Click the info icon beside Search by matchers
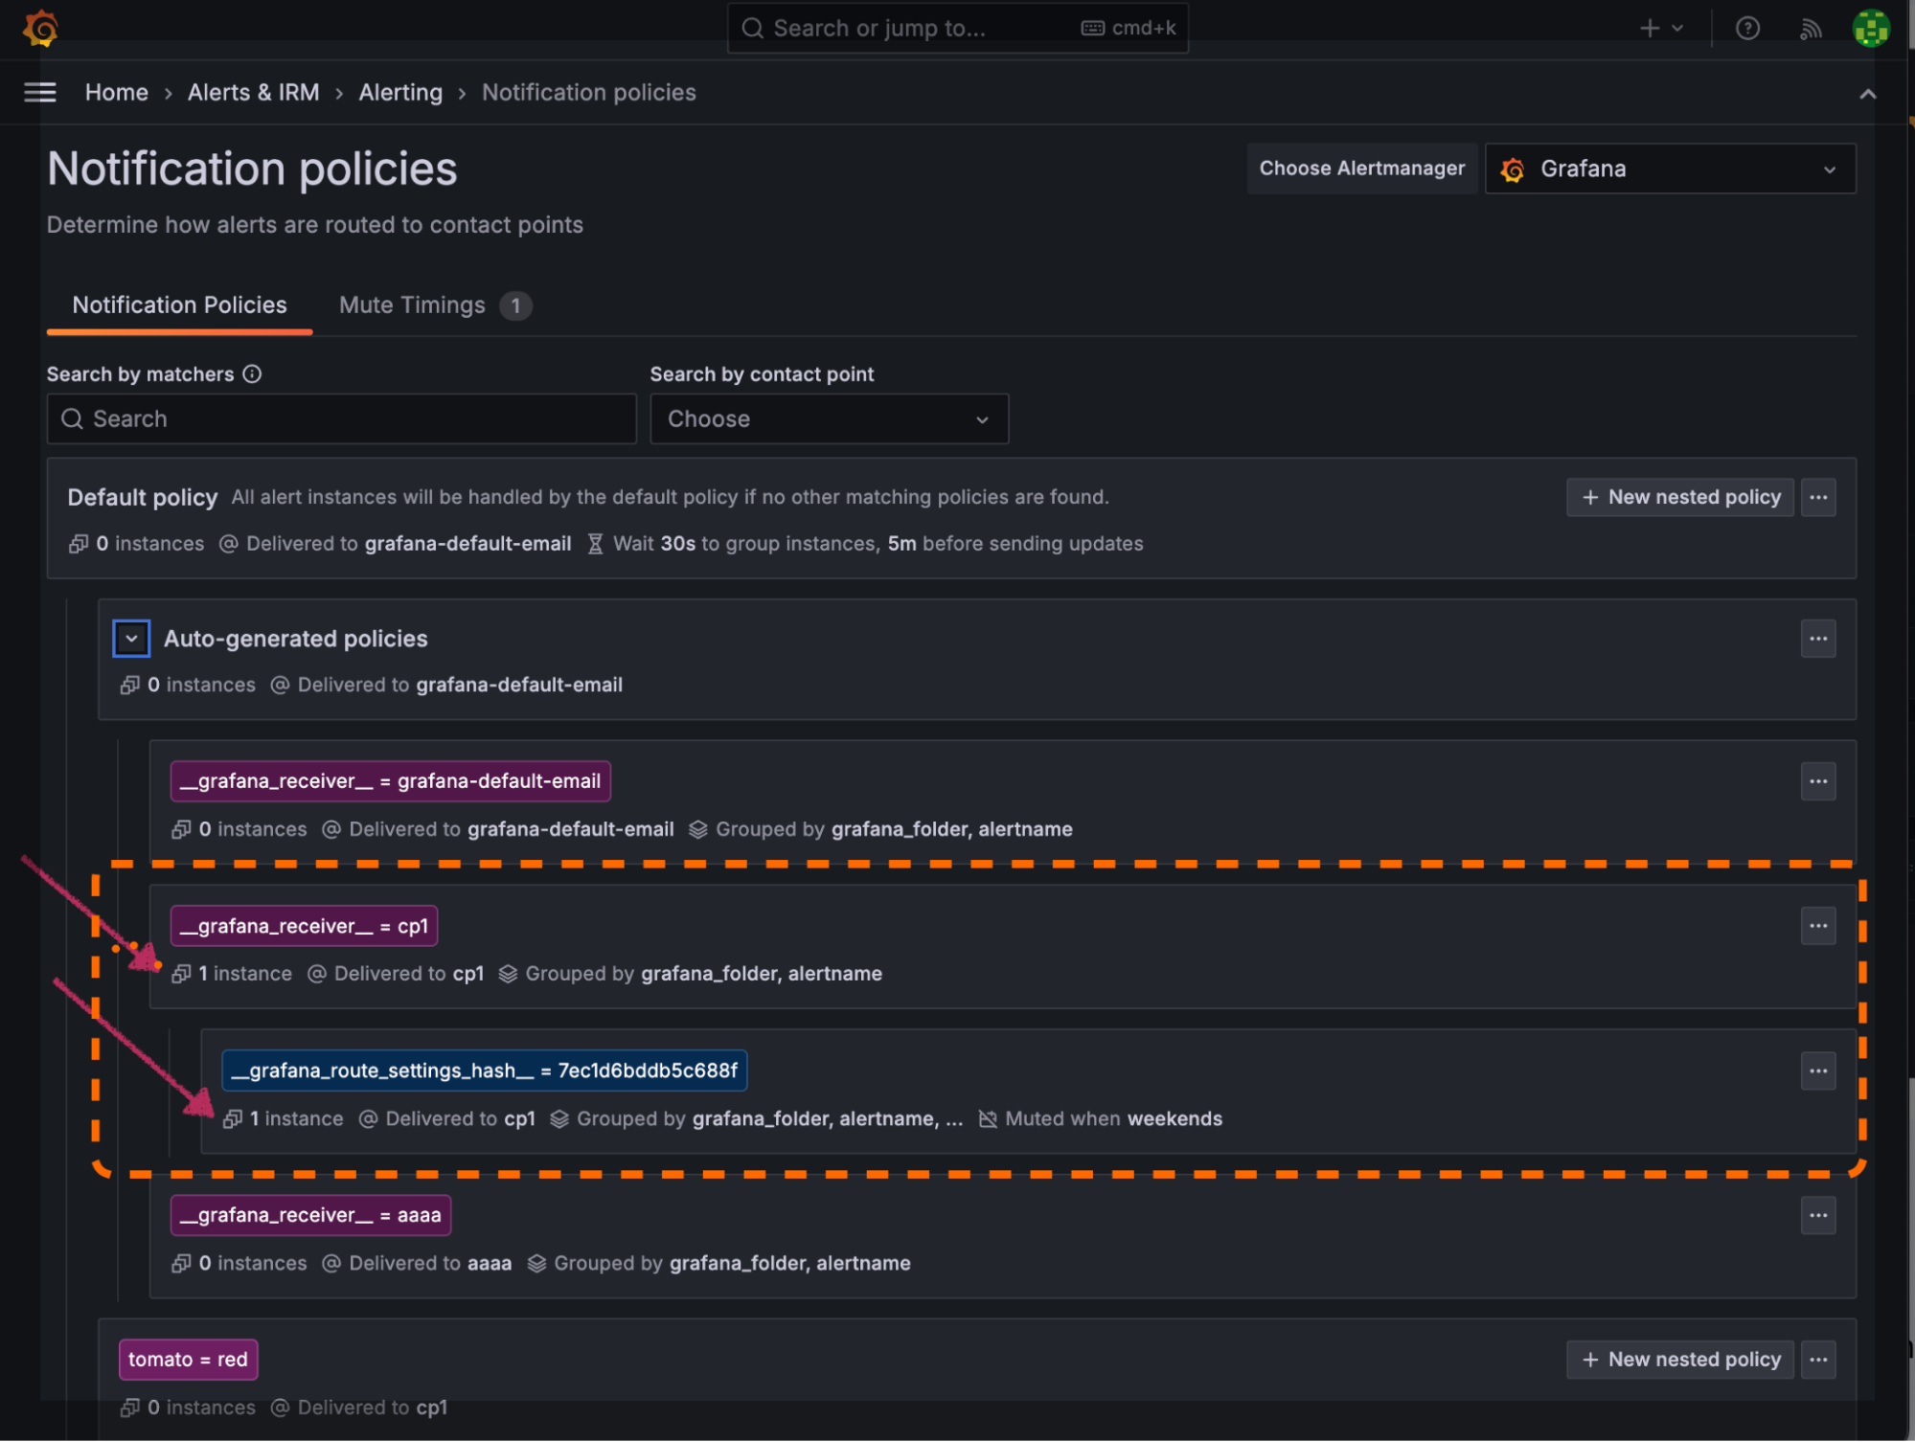 pos(252,373)
